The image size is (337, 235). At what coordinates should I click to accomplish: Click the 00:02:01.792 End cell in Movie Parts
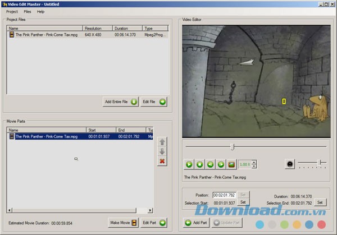129,136
